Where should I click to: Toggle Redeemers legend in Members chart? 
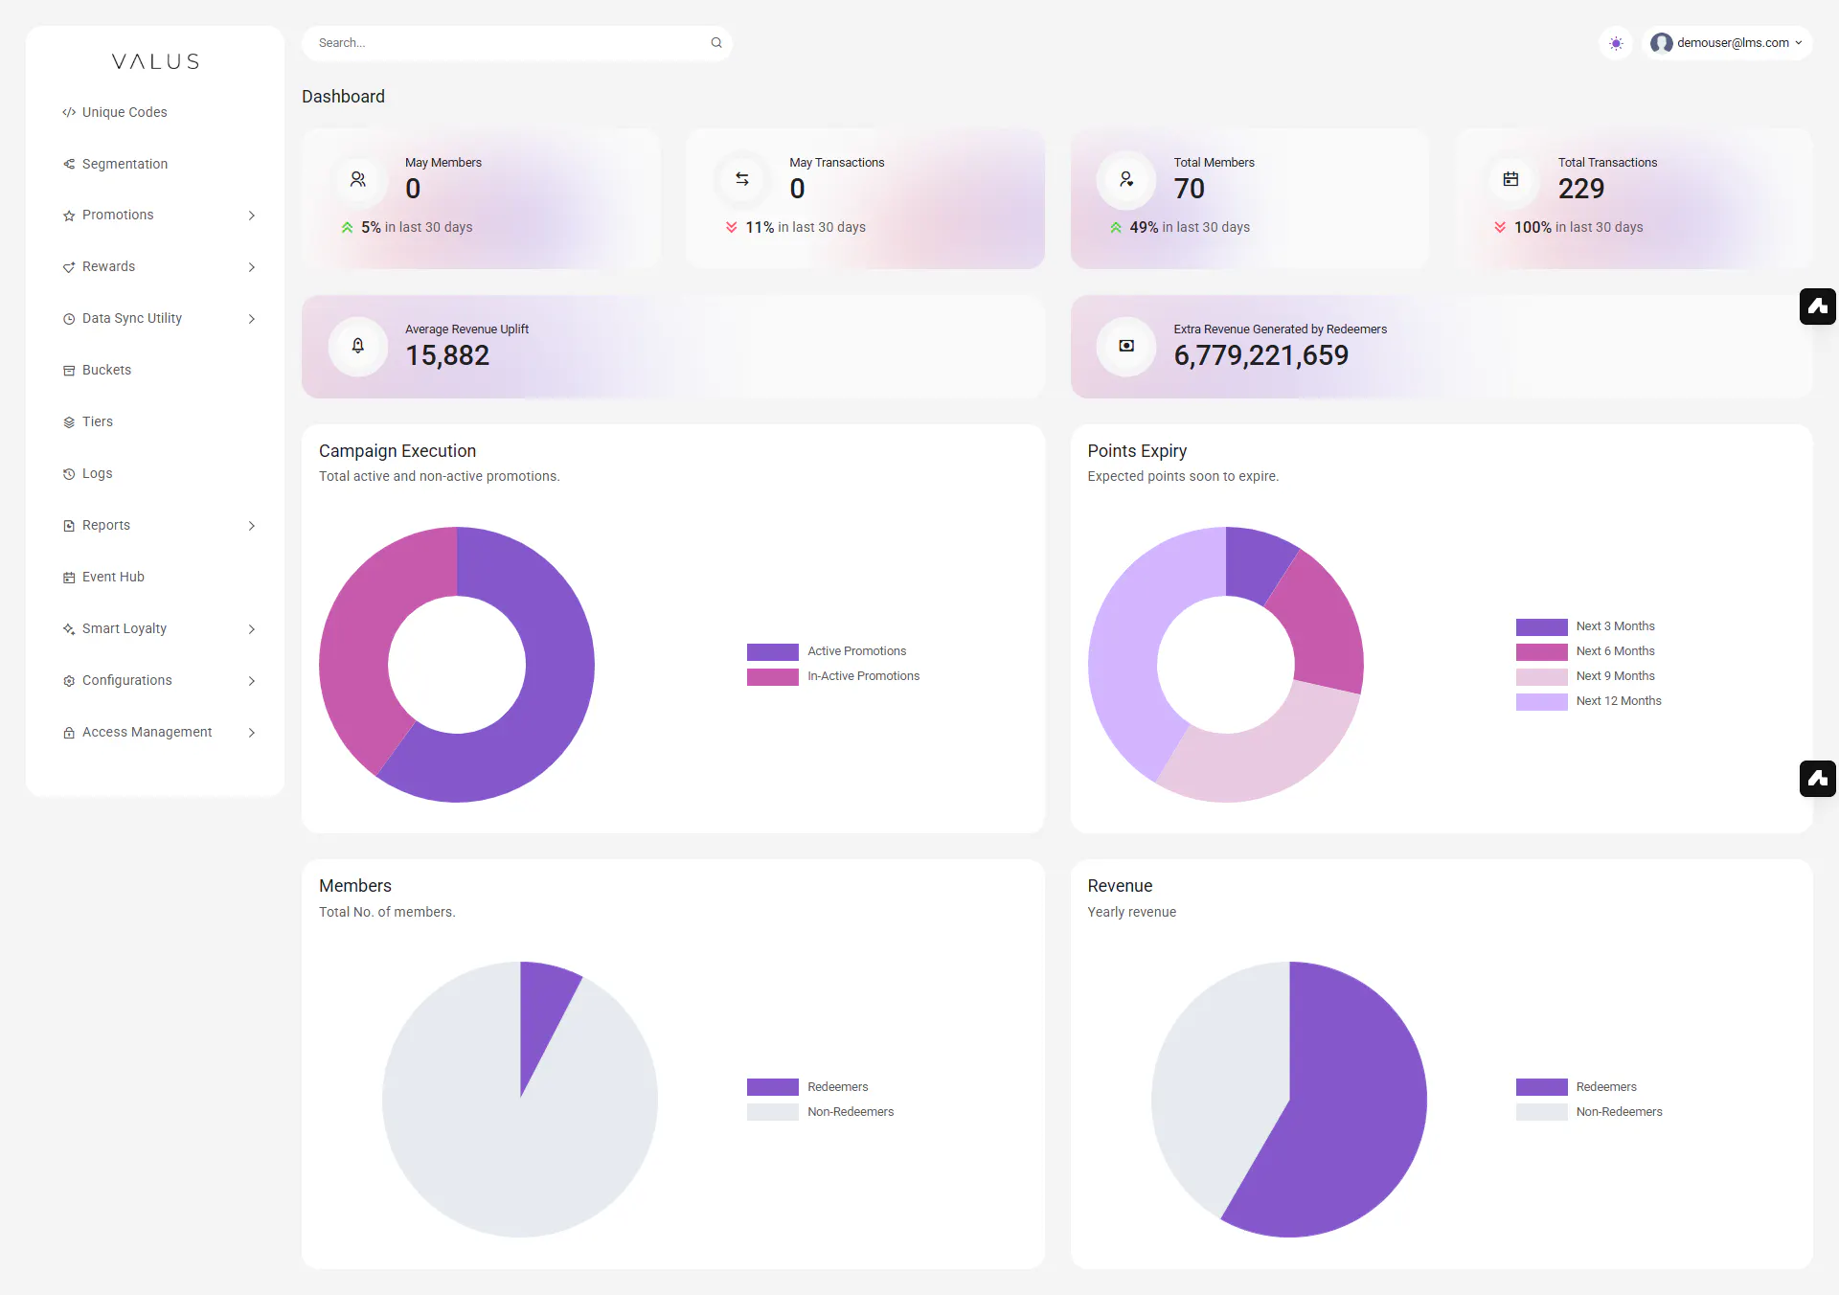pyautogui.click(x=807, y=1087)
